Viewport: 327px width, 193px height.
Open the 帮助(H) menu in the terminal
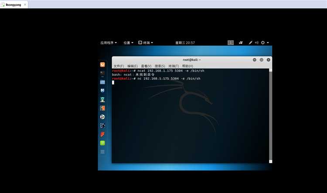[187, 66]
